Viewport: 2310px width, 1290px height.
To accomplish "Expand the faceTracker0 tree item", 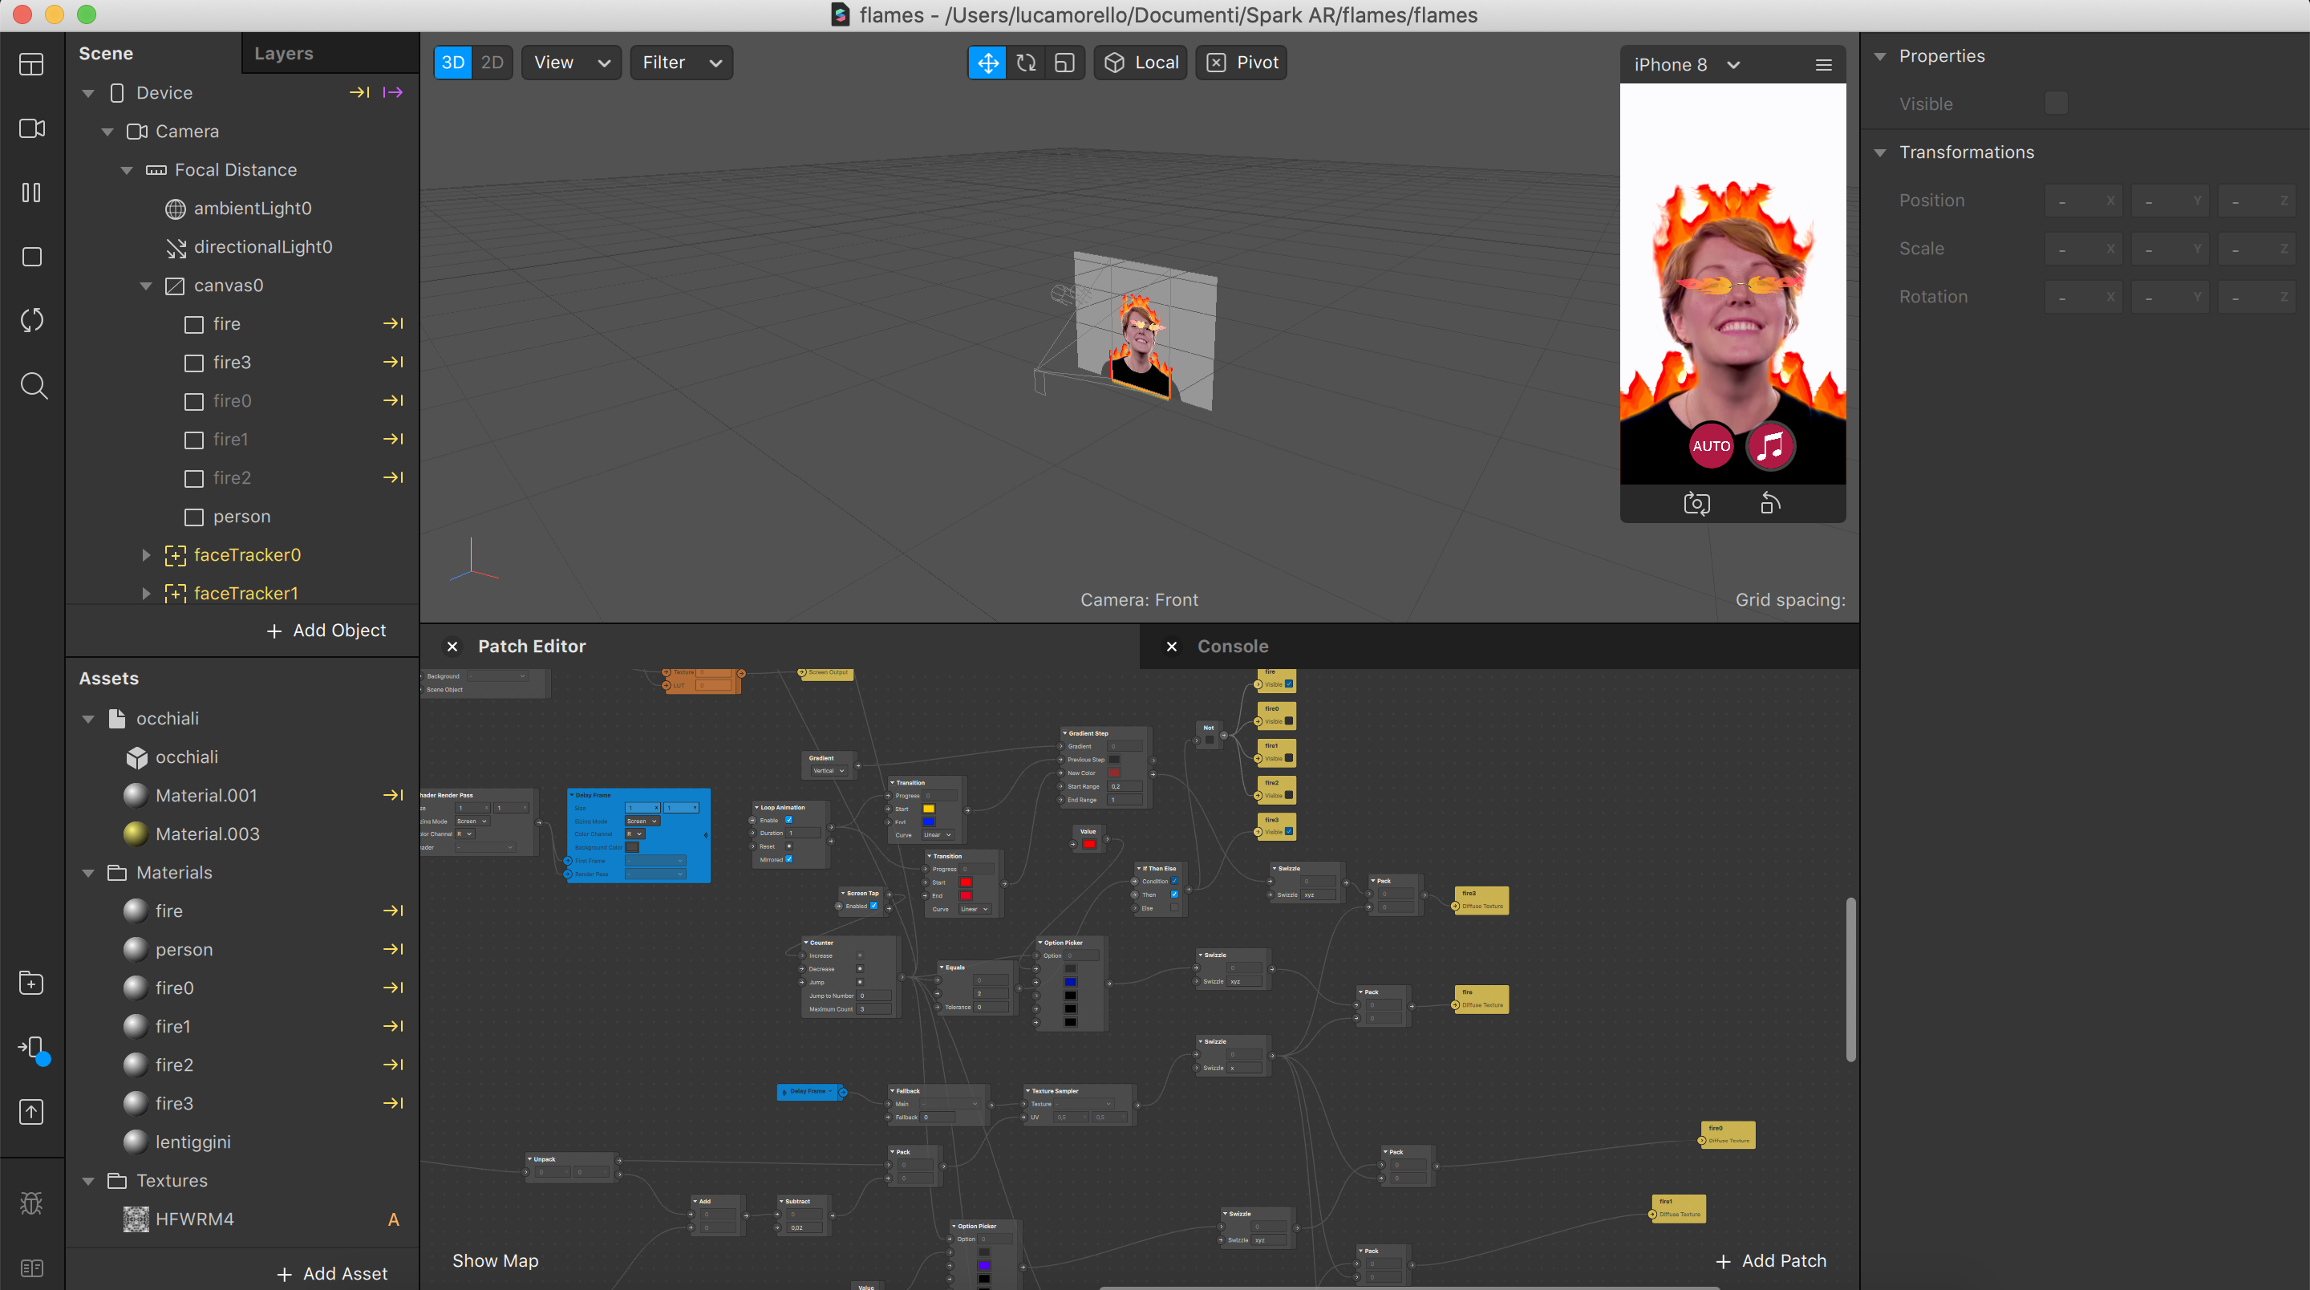I will click(146, 555).
